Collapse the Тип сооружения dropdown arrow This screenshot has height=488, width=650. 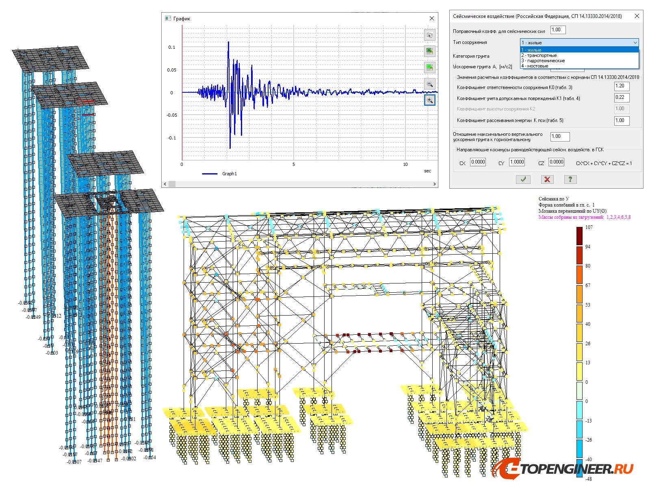pyautogui.click(x=635, y=42)
